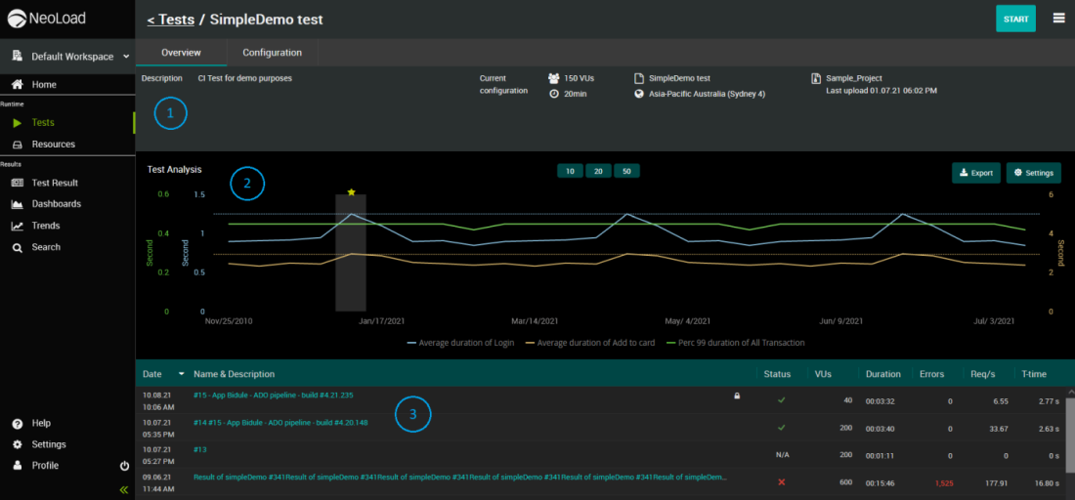
Task: Collapse the sidebar with double chevron
Action: coord(124,489)
